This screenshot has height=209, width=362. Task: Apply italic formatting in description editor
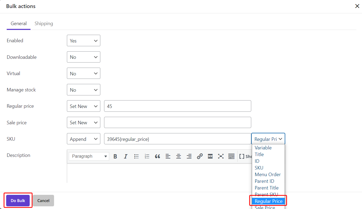pos(126,156)
